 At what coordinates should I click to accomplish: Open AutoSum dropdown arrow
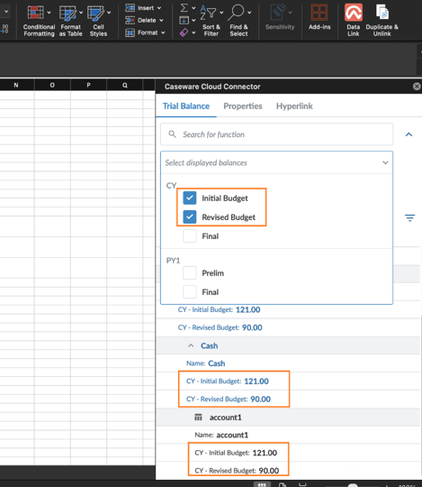pos(193,8)
